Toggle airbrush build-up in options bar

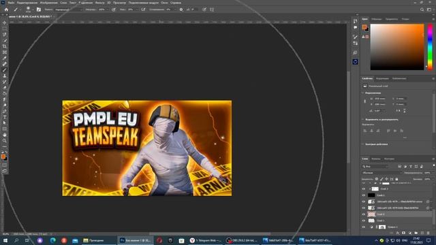pos(143,10)
